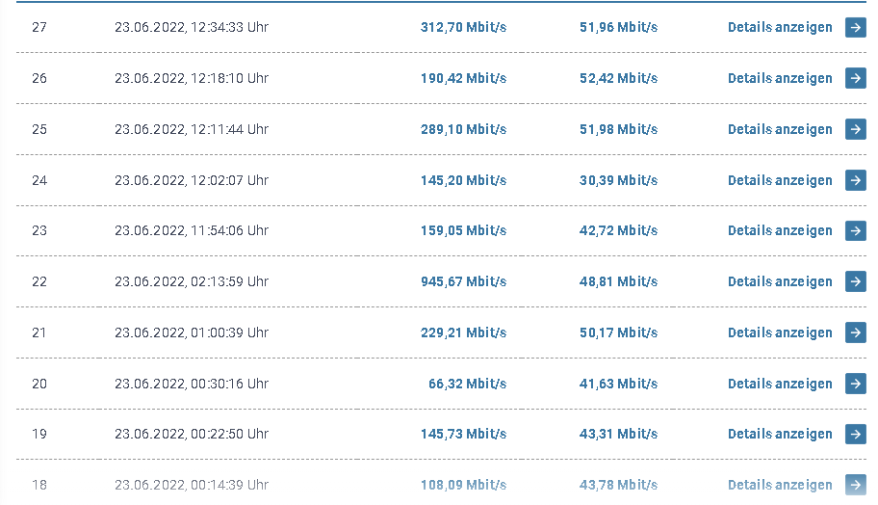Click 'Details anzeigen' for 66,32 Mbit/s row

tap(780, 384)
